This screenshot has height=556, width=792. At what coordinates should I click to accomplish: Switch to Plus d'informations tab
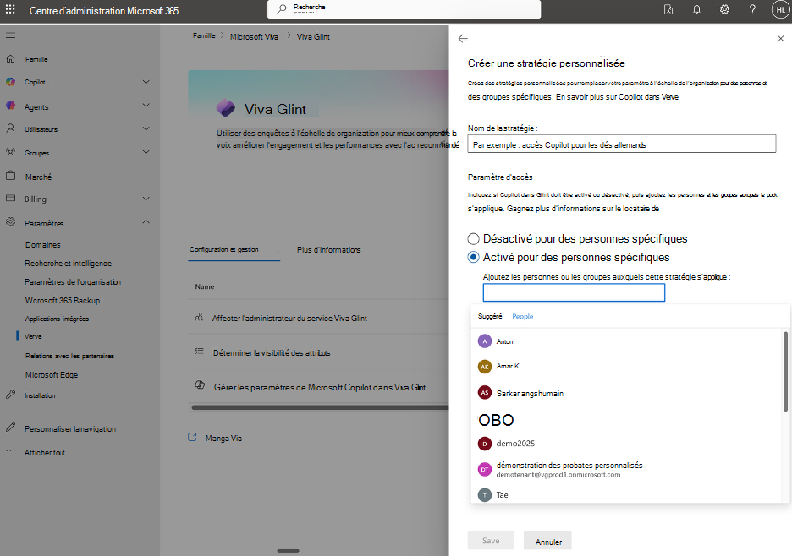pyautogui.click(x=329, y=250)
